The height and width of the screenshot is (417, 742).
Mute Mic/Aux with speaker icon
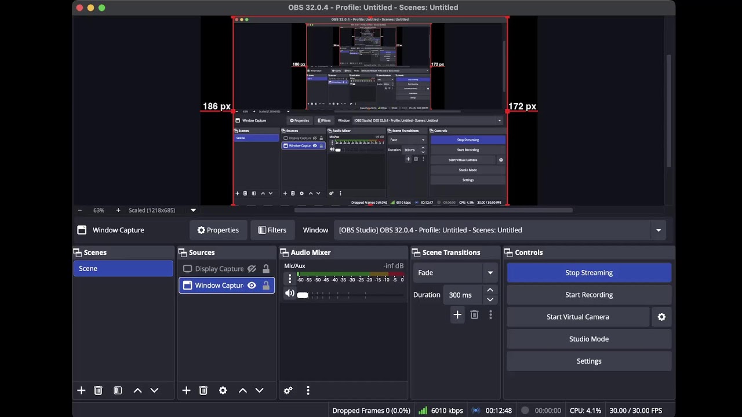pos(289,294)
